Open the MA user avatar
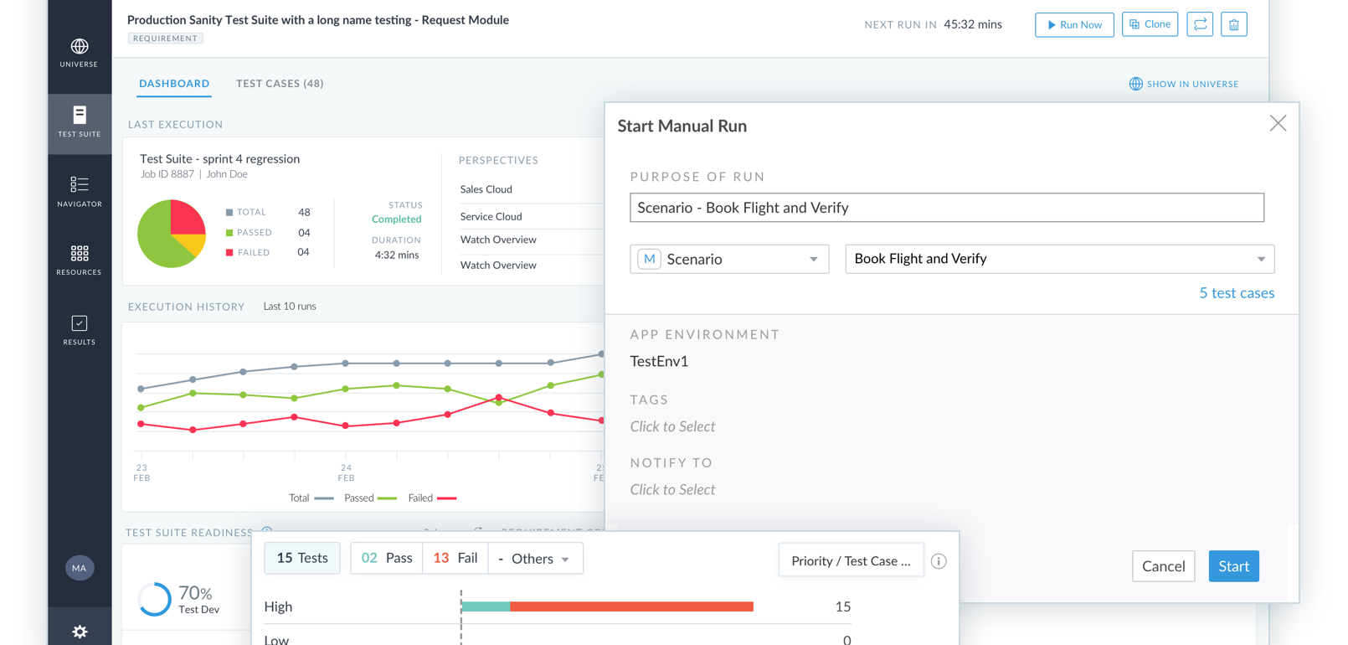This screenshot has width=1348, height=645. pyautogui.click(x=80, y=568)
